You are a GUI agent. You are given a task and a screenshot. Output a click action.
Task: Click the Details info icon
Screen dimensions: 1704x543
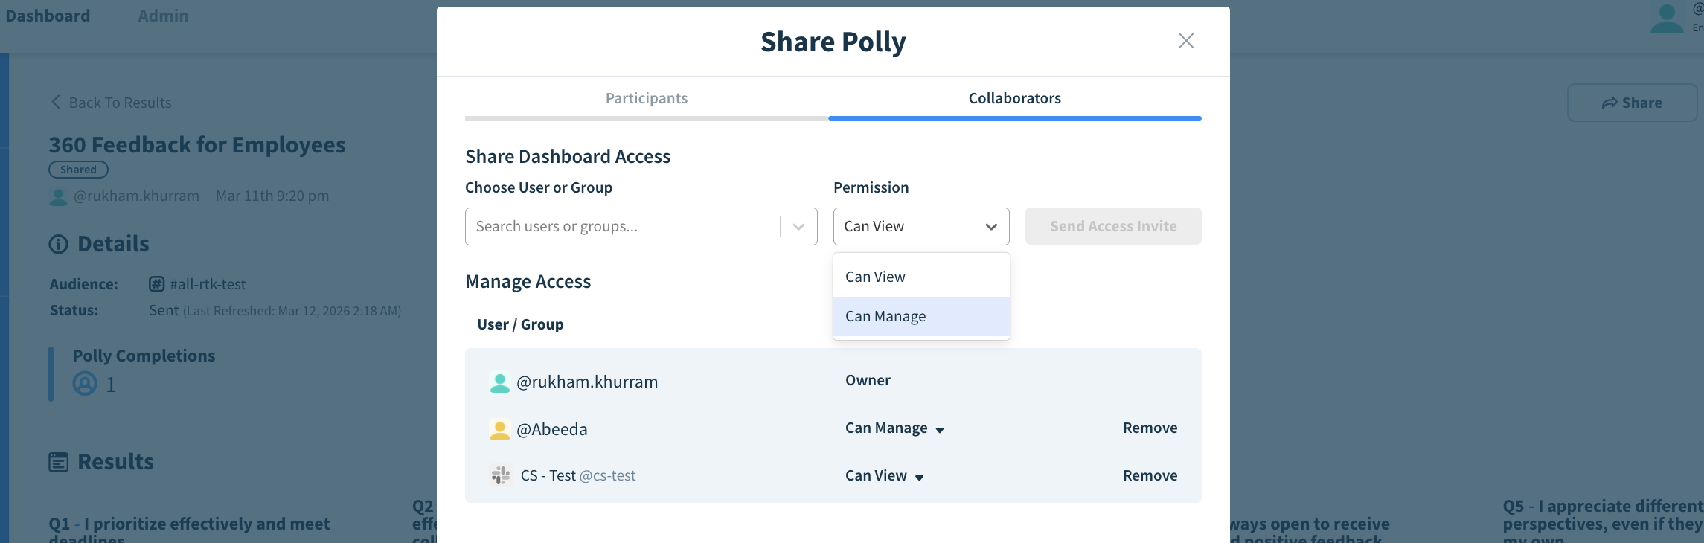(x=58, y=244)
